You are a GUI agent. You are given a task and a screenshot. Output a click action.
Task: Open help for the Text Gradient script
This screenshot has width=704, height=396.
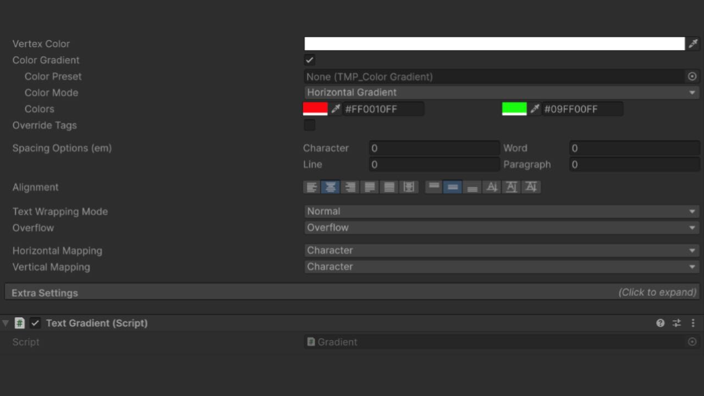click(x=659, y=323)
